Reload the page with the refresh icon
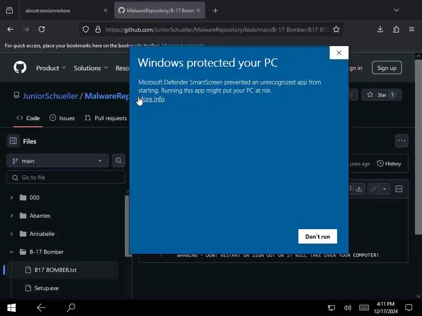422x316 pixels. [42, 29]
